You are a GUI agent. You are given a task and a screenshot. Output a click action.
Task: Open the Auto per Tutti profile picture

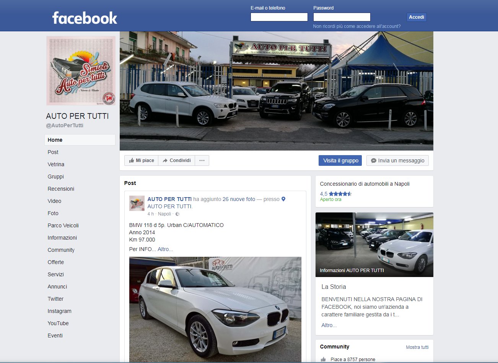point(81,71)
